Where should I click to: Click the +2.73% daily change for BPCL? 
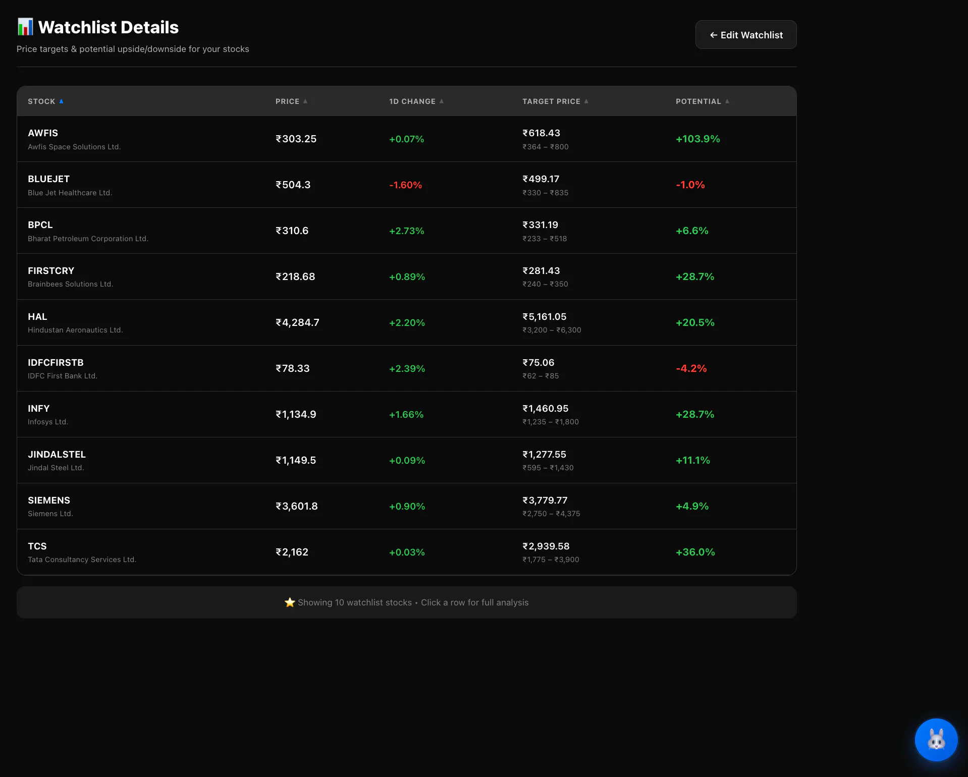[x=407, y=231]
